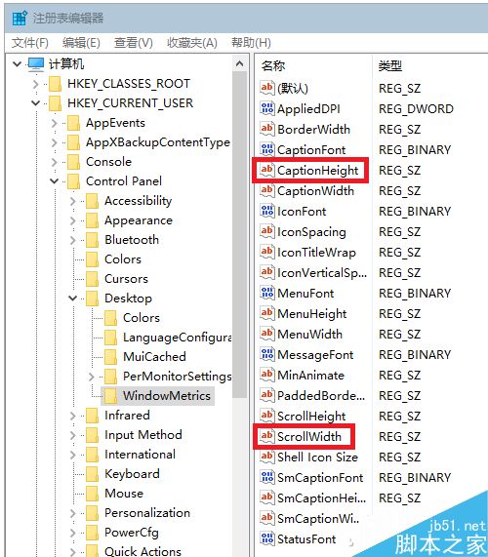Expand the Accessibility key

click(x=72, y=201)
